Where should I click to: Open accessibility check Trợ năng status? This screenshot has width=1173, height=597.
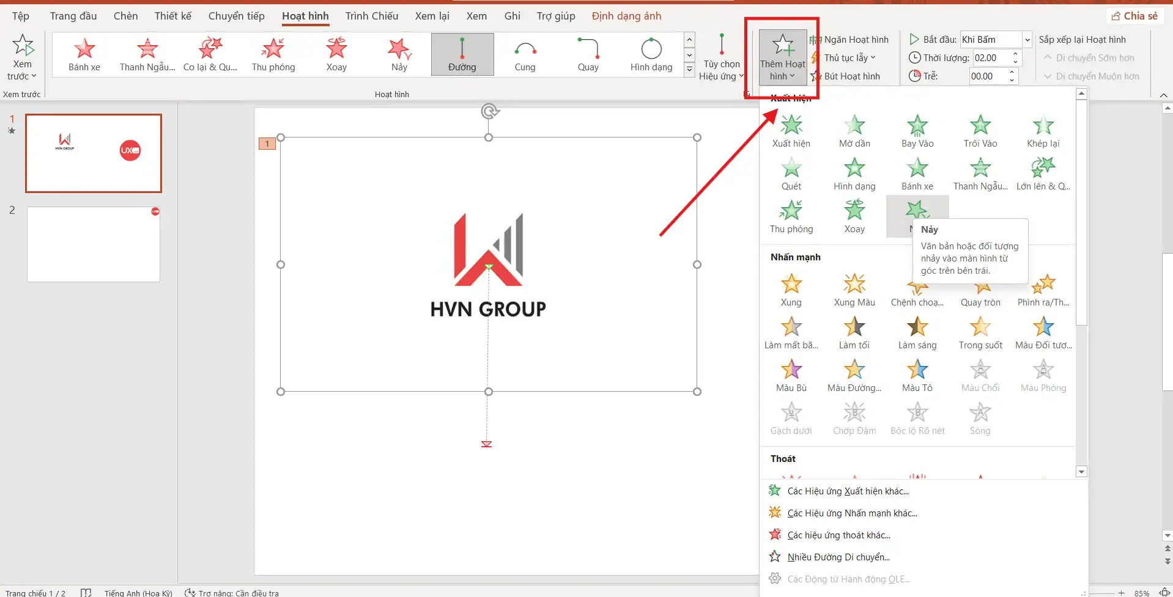click(x=232, y=593)
